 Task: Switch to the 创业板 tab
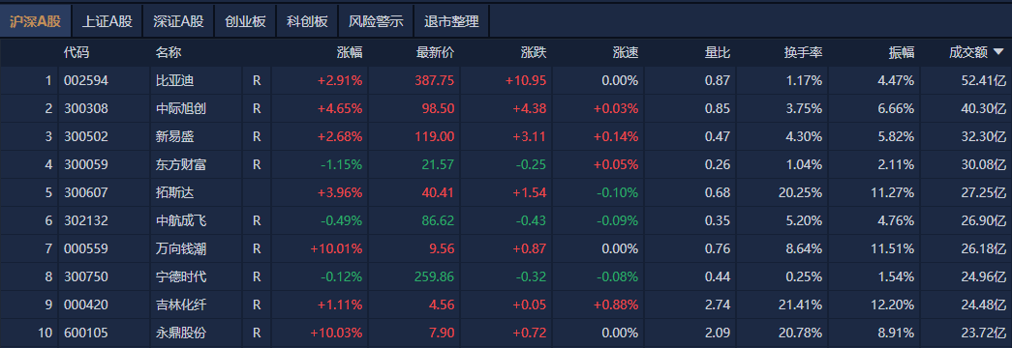pyautogui.click(x=245, y=21)
